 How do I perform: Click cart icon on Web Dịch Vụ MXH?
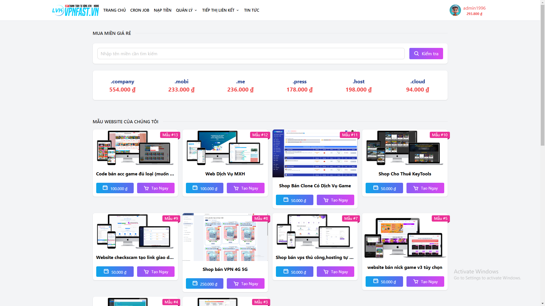(x=236, y=188)
